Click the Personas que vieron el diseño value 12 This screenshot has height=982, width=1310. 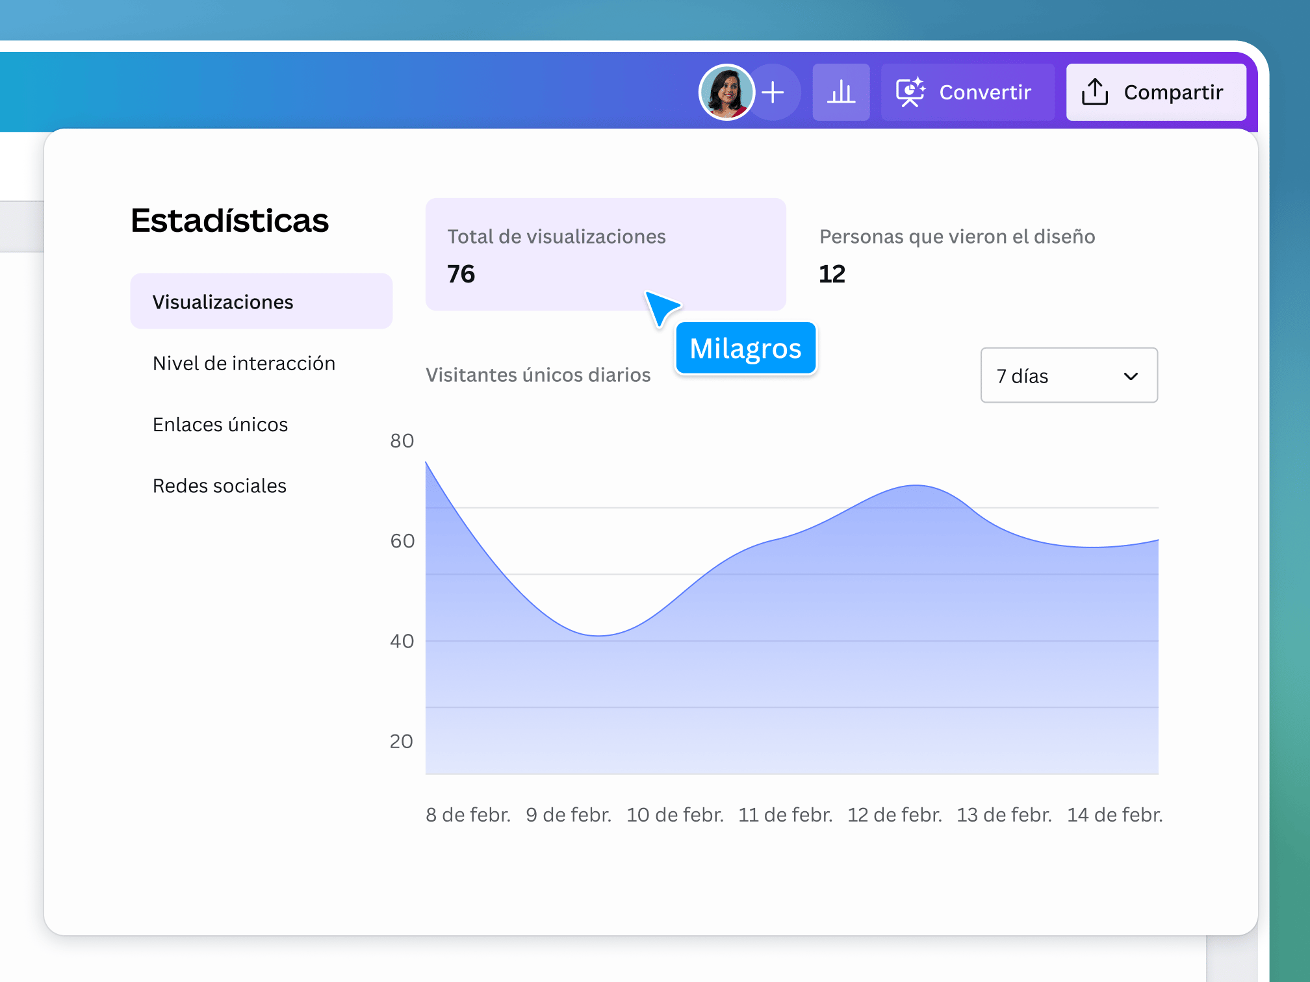[x=832, y=273]
